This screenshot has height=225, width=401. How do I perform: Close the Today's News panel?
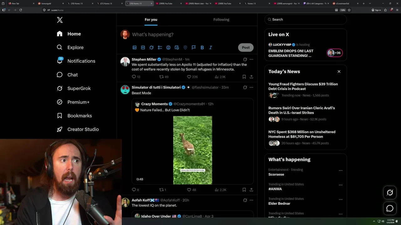[339, 72]
